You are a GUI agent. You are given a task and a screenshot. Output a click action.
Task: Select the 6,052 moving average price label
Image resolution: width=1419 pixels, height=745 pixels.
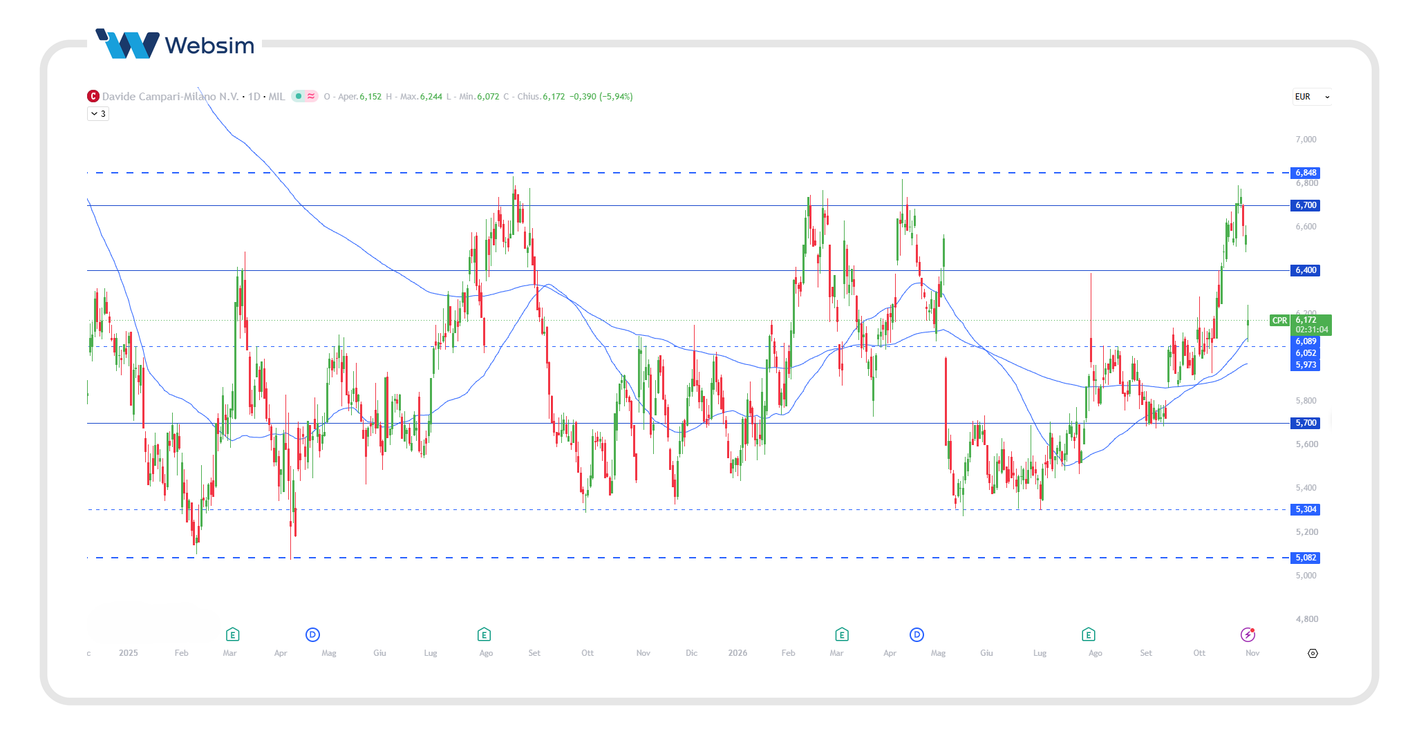1305,353
